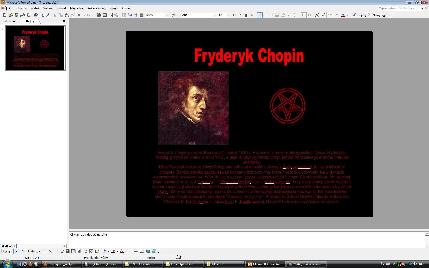Open the fill color dropdown arrow

click(109, 251)
